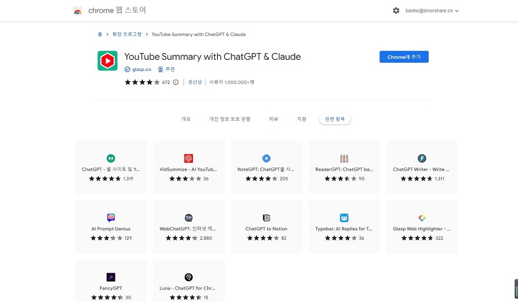This screenshot has height=302, width=518.
Task: Click the 2,880 rating count on WebChatGPT
Action: [206, 238]
